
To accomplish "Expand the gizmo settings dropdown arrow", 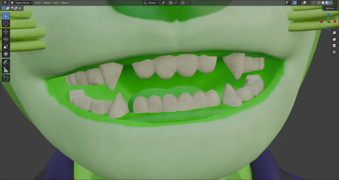I will (x=299, y=3).
